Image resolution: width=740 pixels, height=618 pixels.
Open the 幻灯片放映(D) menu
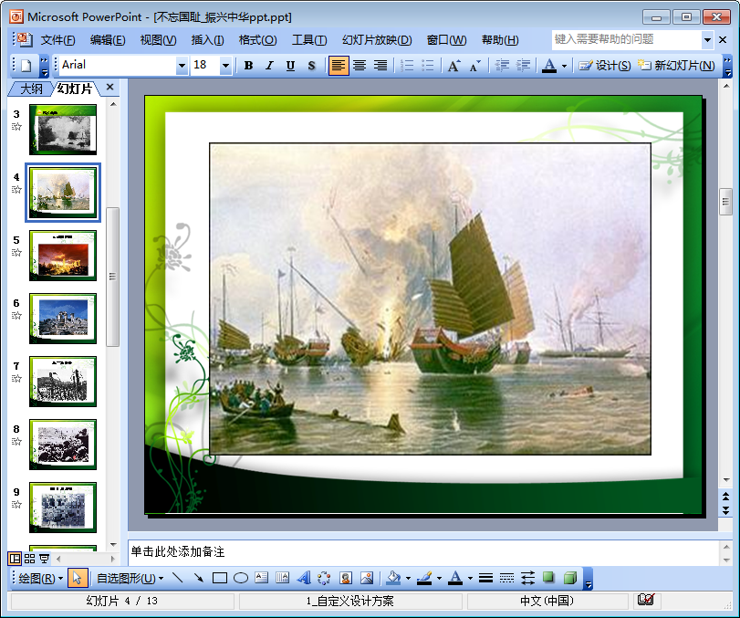tap(377, 40)
